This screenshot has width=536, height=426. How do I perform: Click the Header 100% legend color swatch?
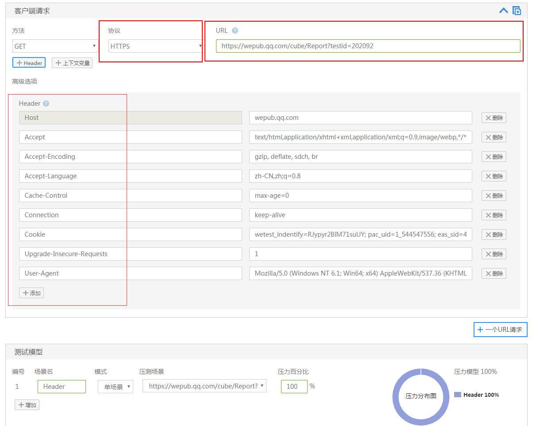click(x=458, y=395)
